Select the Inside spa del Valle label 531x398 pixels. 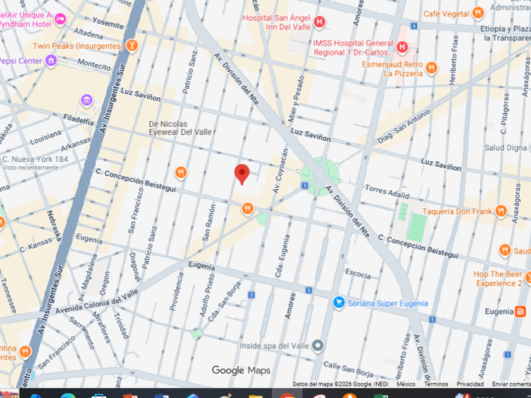(x=274, y=346)
